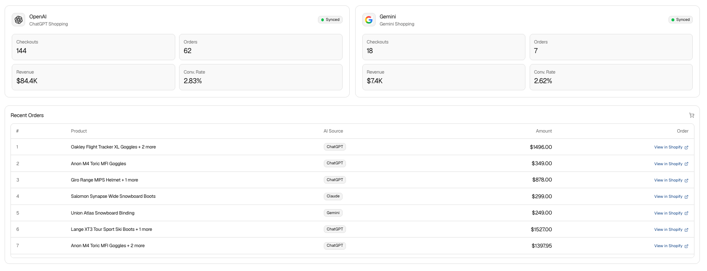The image size is (707, 271).
Task: Click the AI Source column header
Action: tap(333, 131)
